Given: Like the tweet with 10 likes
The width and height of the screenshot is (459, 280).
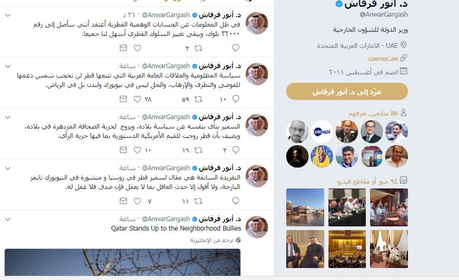Looking at the screenshot, I should (137, 150).
